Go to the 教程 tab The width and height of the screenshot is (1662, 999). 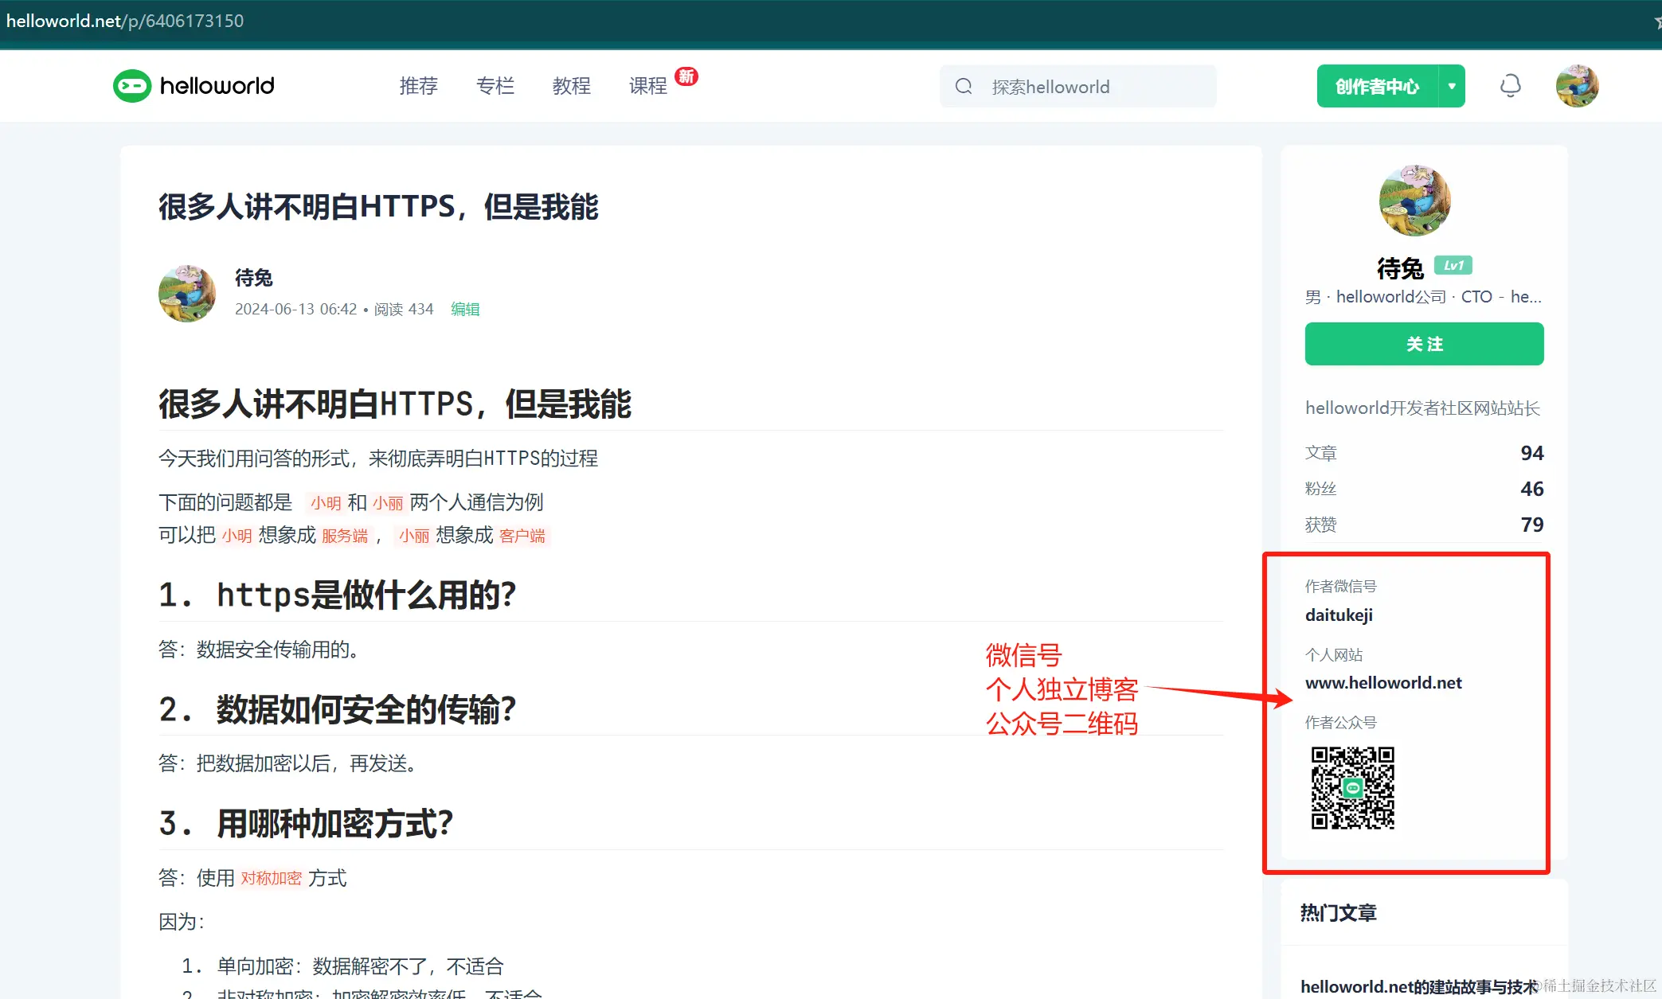[x=572, y=86]
